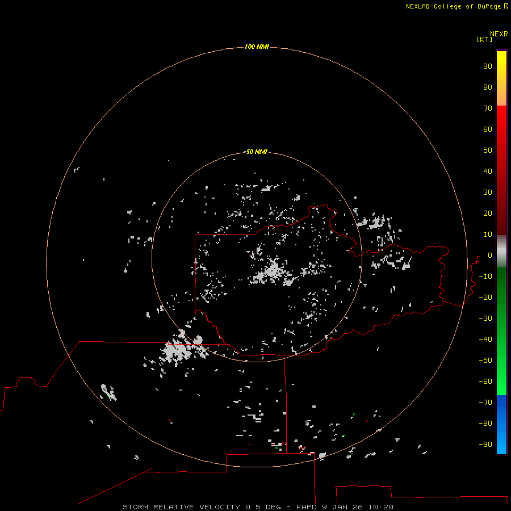511x511 pixels.
Task: Click the 0 value on the velocity scale
Action: (x=490, y=256)
